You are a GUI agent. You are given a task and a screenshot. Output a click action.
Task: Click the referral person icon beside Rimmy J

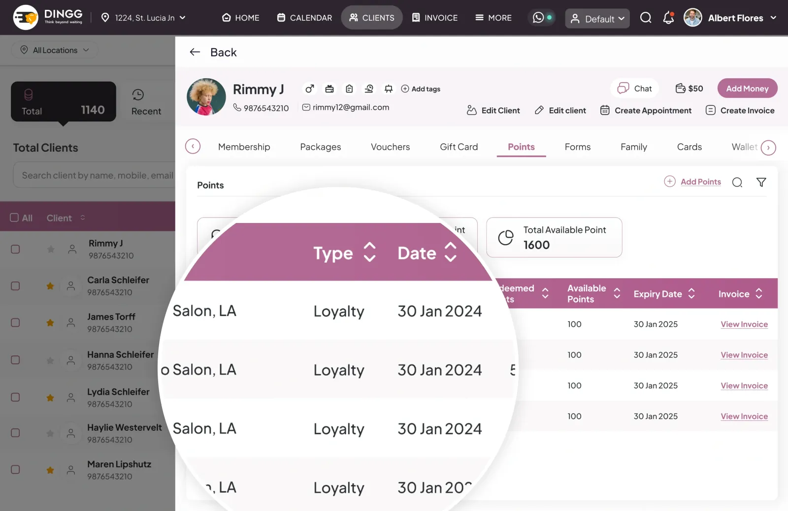(369, 89)
